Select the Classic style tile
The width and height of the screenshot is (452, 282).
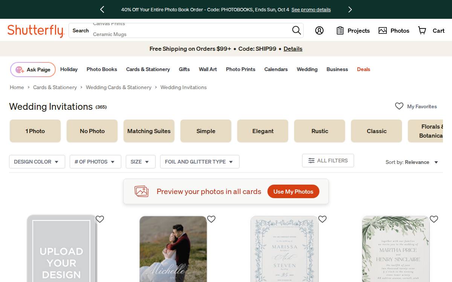click(x=377, y=131)
